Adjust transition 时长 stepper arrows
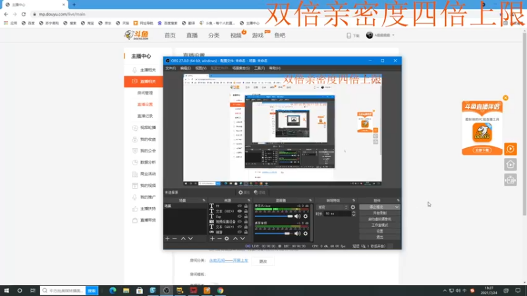The width and height of the screenshot is (527, 296). (354, 213)
